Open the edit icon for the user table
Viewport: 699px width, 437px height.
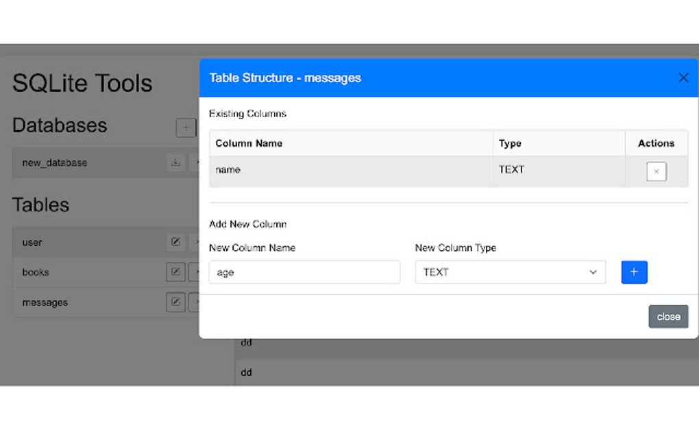pos(175,242)
